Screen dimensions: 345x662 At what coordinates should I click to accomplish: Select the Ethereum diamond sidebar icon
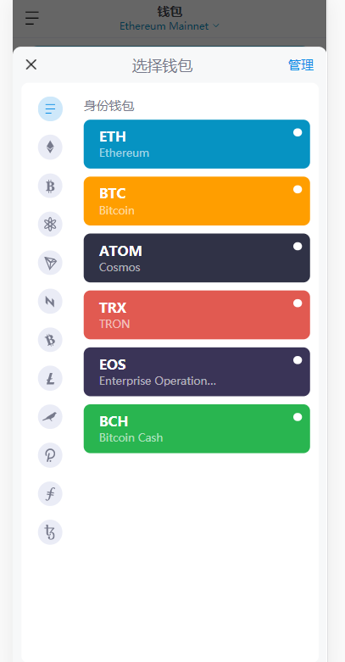[x=50, y=147]
